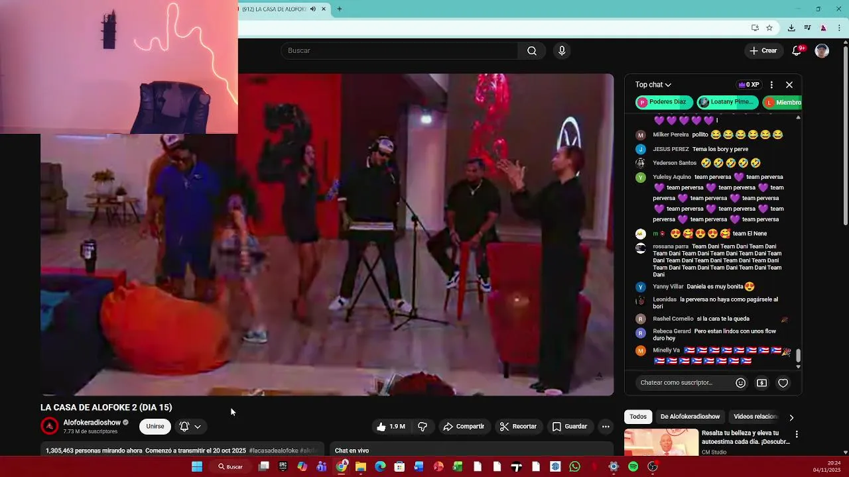This screenshot has height=477, width=849.
Task: Open Loatany Pime pinned chat chip
Action: [x=727, y=102]
